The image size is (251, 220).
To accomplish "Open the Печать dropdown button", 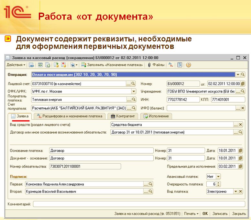I will coord(191,214).
